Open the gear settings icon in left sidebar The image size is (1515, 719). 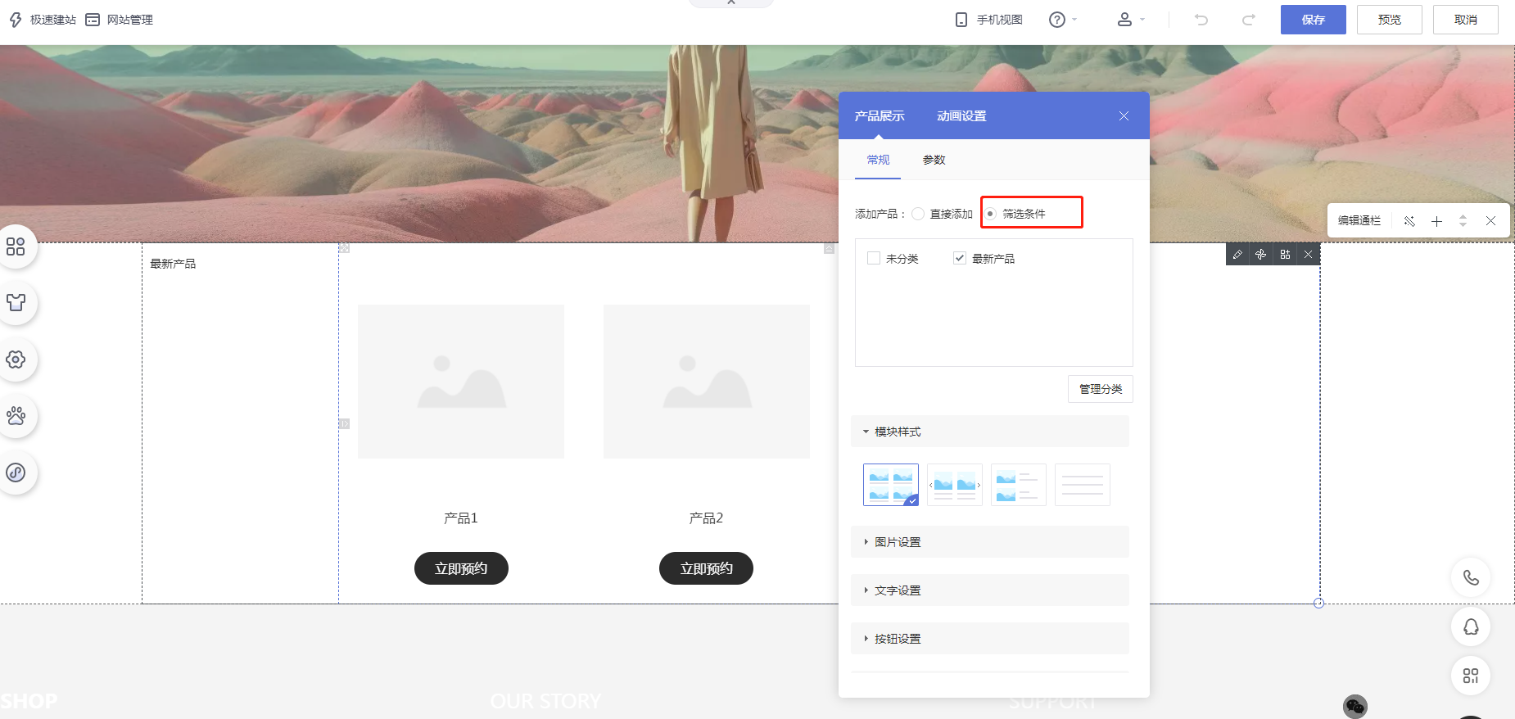click(16, 359)
